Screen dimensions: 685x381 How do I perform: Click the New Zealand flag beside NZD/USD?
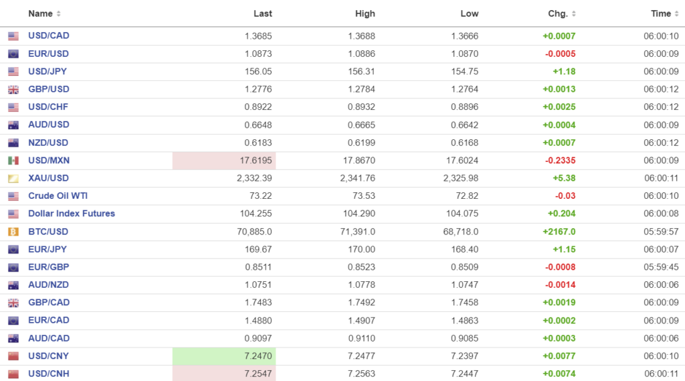coord(13,143)
